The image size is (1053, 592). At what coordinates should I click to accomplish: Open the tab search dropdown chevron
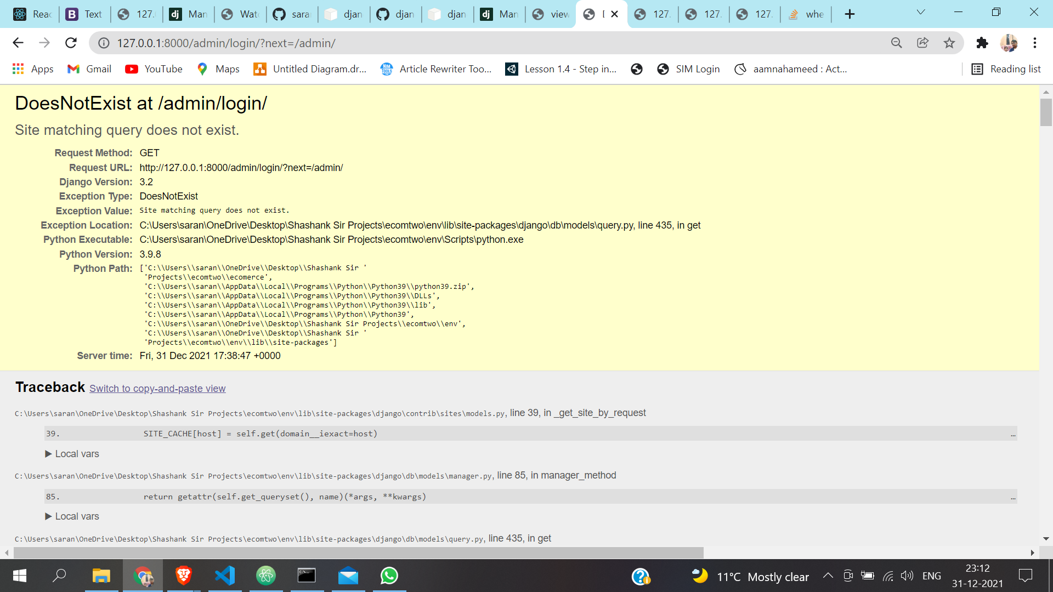pos(921,13)
